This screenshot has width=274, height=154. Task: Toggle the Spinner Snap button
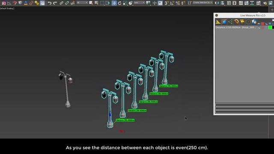click(183, 3)
